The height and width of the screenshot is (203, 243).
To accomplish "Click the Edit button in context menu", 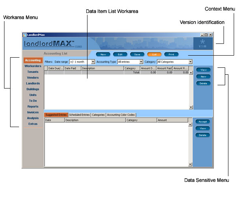I will (120, 54).
